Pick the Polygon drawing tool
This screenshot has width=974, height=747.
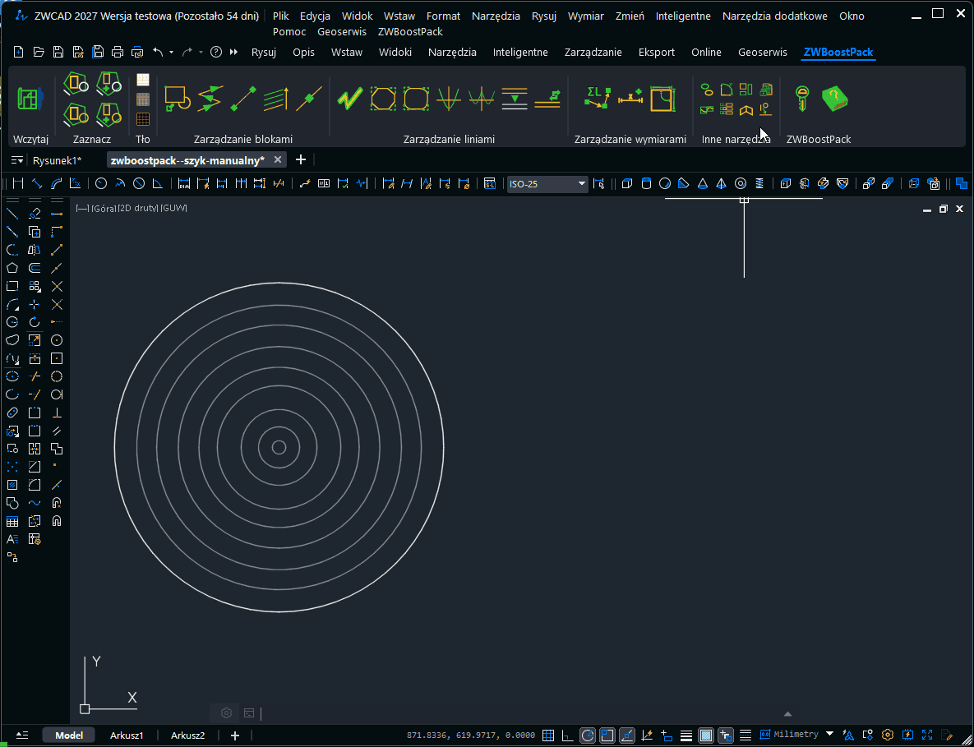[12, 268]
